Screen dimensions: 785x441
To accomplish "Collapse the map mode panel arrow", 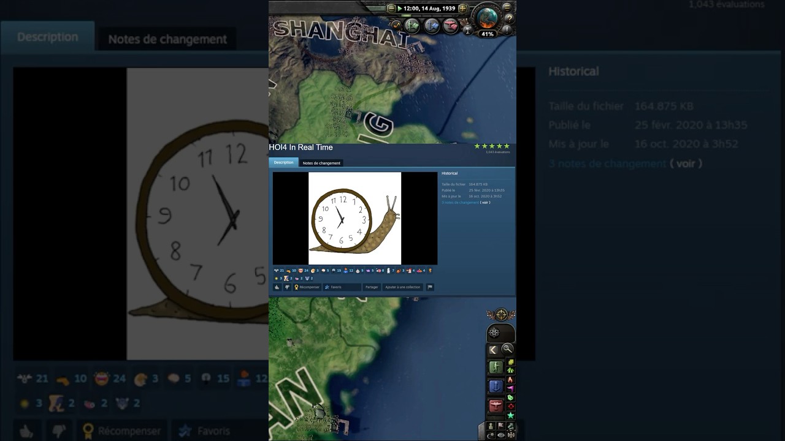I will pyautogui.click(x=493, y=350).
